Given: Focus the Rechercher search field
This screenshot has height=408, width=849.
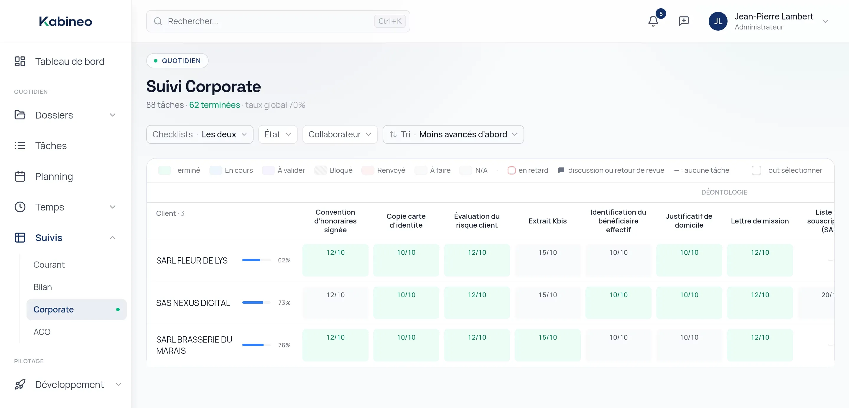Looking at the screenshot, I should (278, 21).
